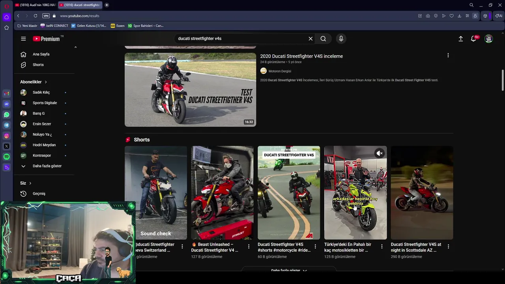Add page to bookmarks with heart icon
505x284 pixels.
coord(451,16)
